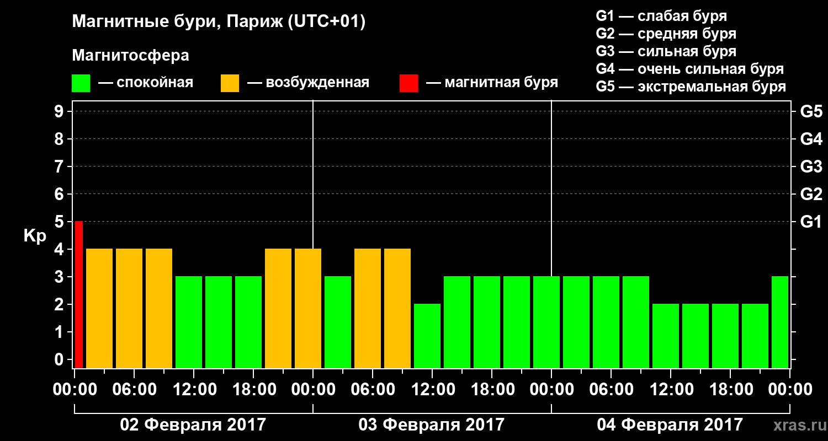Click the green 'спокойная' legend swatch

[81, 83]
